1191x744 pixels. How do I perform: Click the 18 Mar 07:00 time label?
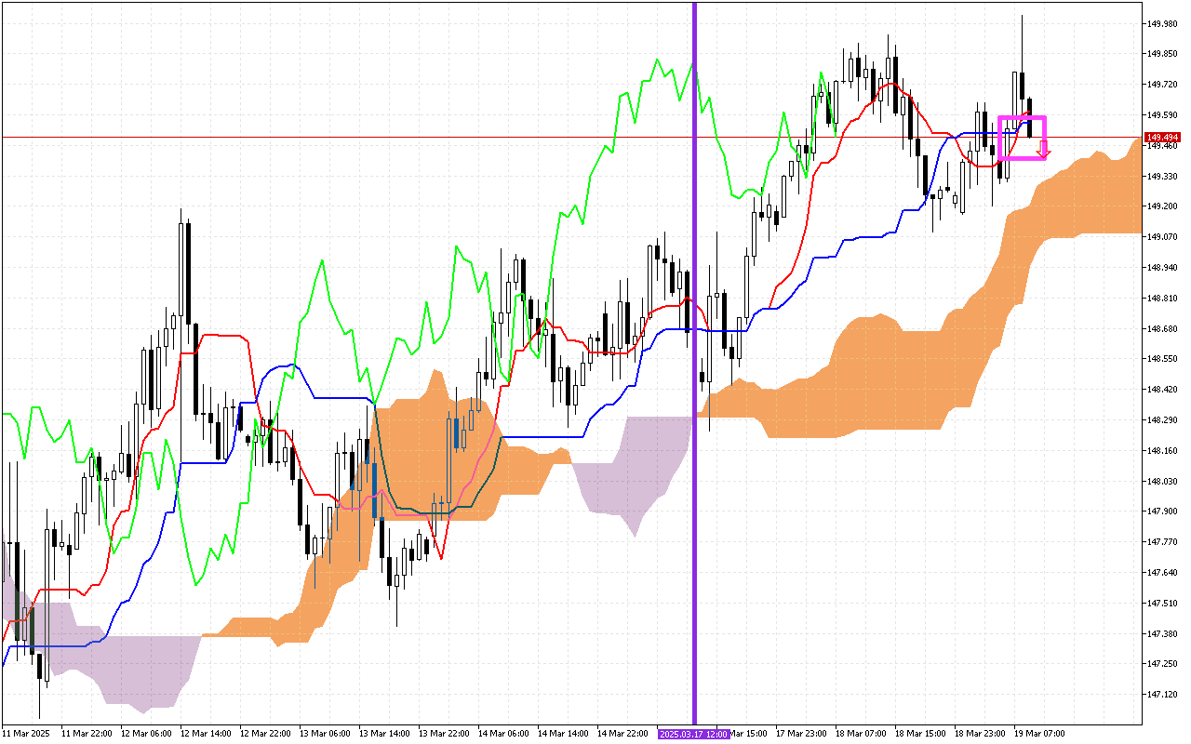tap(861, 734)
